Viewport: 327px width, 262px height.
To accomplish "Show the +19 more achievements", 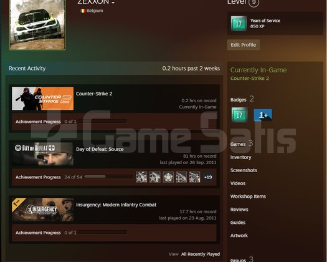I will (x=208, y=177).
